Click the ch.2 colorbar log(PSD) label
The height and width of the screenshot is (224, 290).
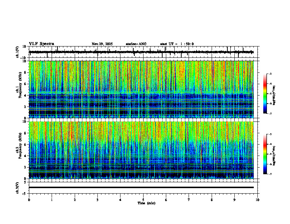pyautogui.click(x=274, y=156)
